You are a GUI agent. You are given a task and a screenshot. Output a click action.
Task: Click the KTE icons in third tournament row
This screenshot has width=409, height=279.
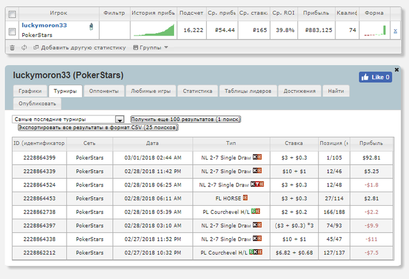pos(257,184)
